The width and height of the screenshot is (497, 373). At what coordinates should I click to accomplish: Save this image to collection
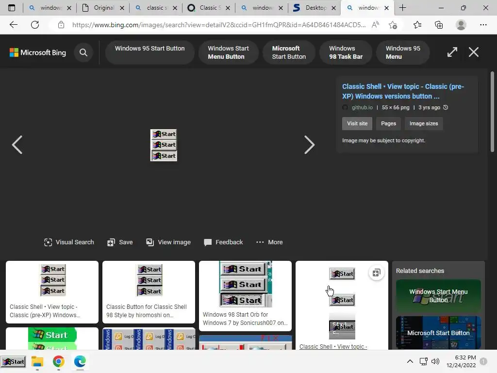(x=120, y=242)
